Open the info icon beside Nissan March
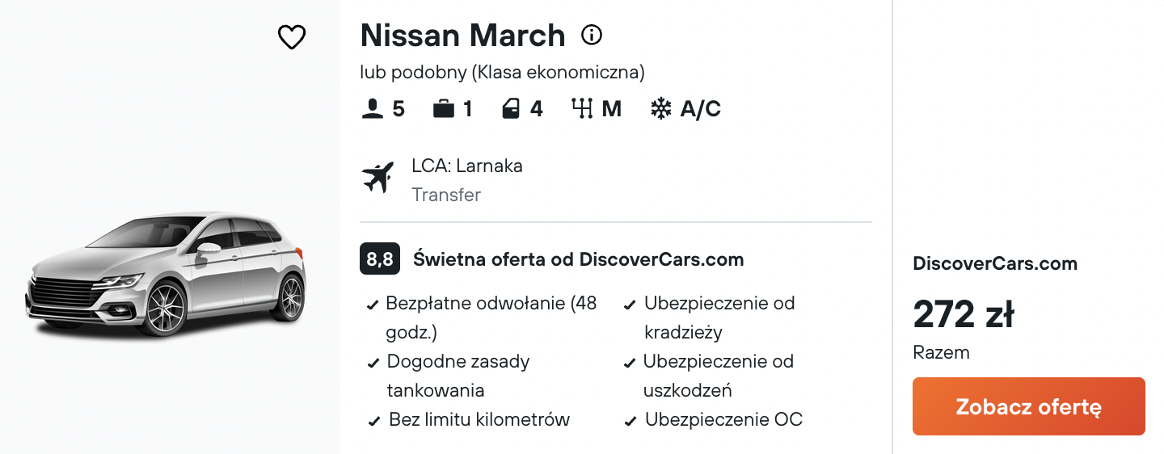 click(x=592, y=35)
